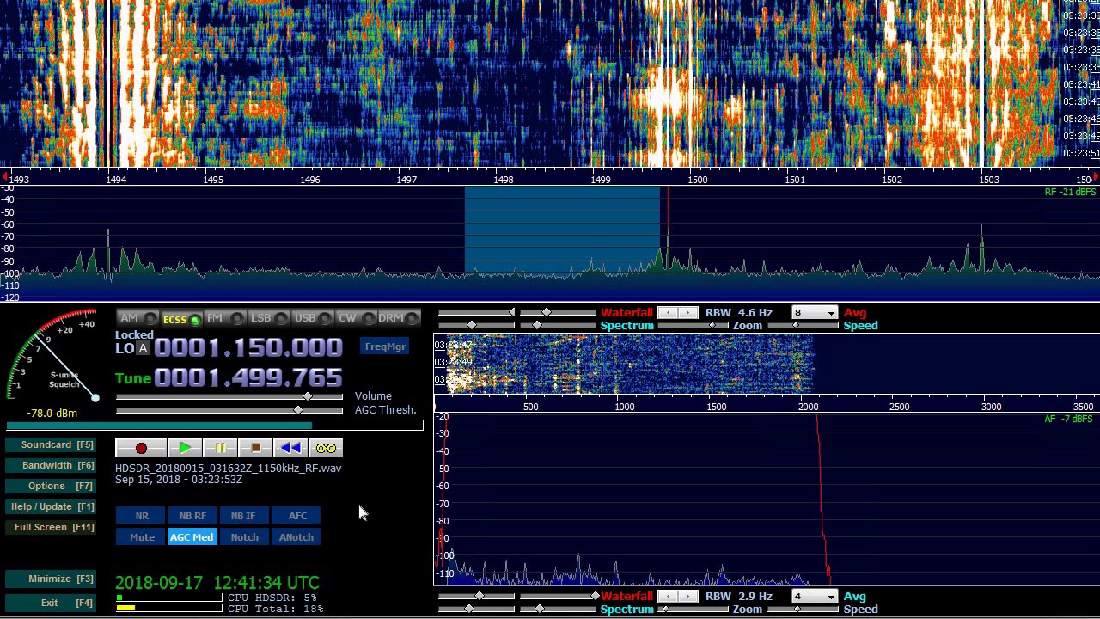Select CW demodulation mode
This screenshot has height=619, width=1100.
(x=357, y=318)
